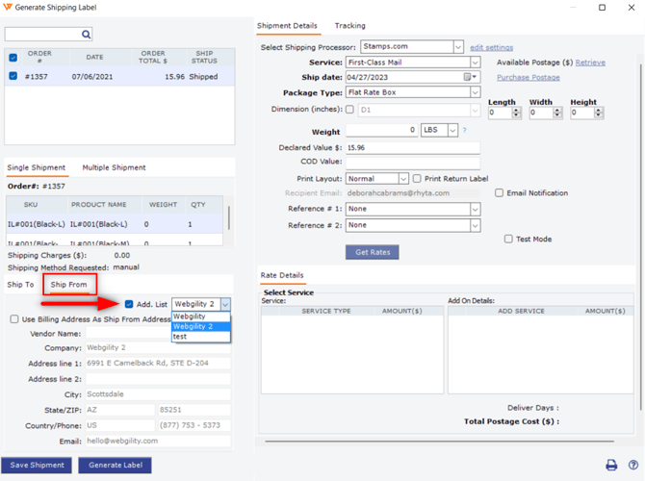Click the Get Rates button

click(x=372, y=252)
